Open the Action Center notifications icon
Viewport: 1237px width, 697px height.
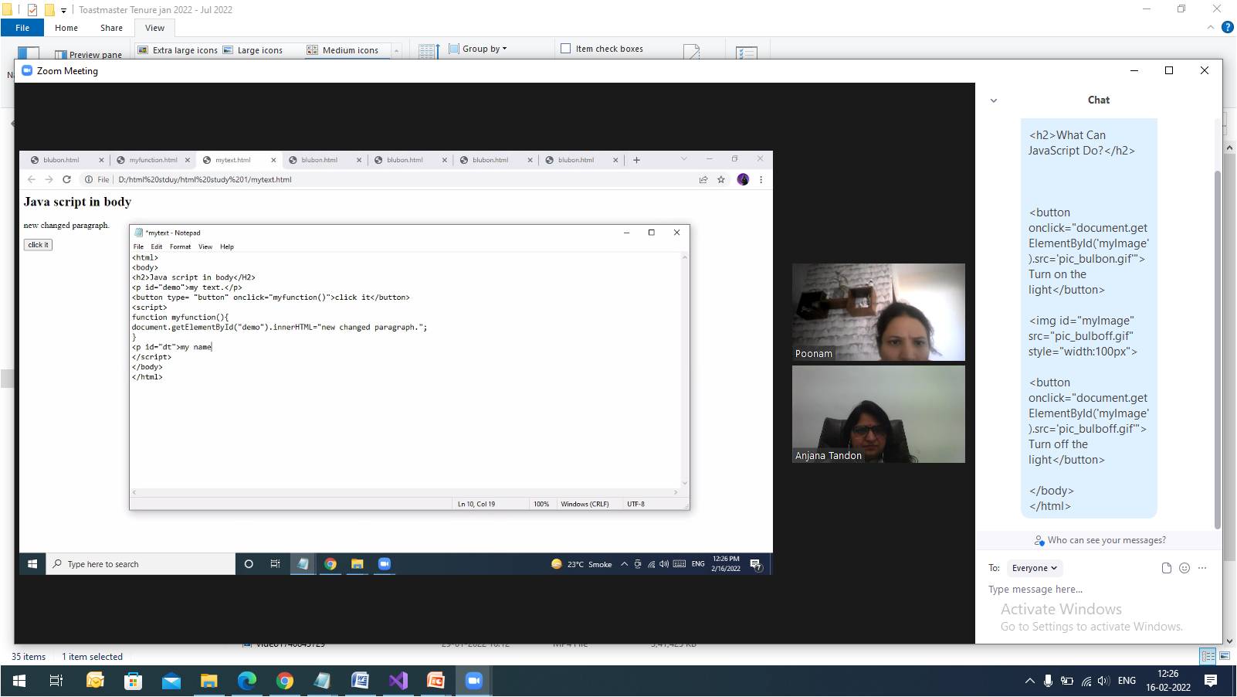(1211, 681)
